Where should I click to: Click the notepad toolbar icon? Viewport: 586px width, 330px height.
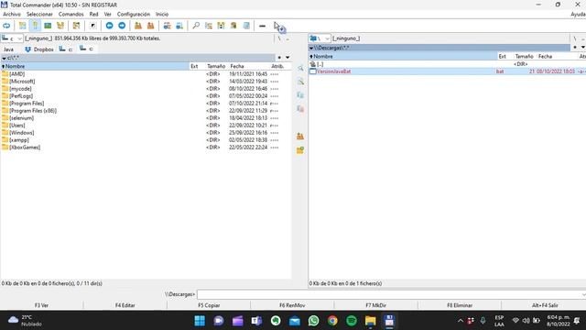(246, 26)
